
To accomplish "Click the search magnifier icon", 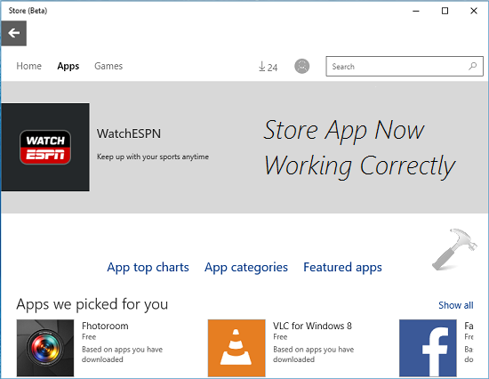I will (472, 66).
